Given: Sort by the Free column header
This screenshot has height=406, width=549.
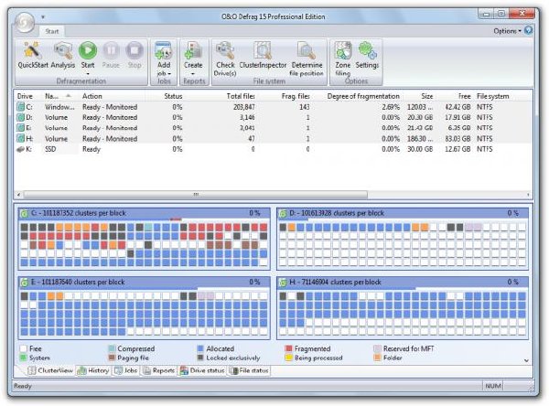Looking at the screenshot, I should 464,96.
